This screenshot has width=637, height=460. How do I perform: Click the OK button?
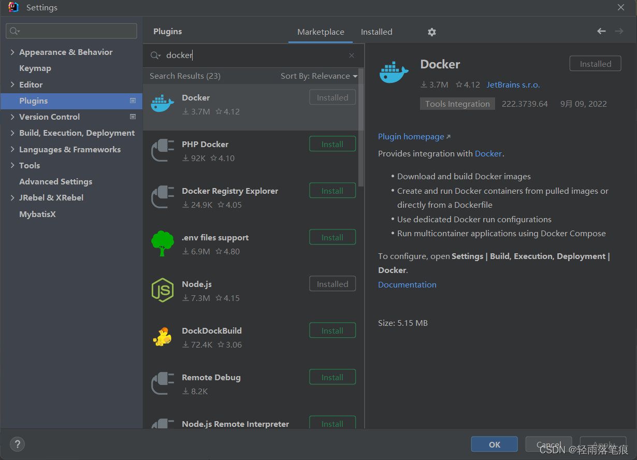tap(495, 444)
